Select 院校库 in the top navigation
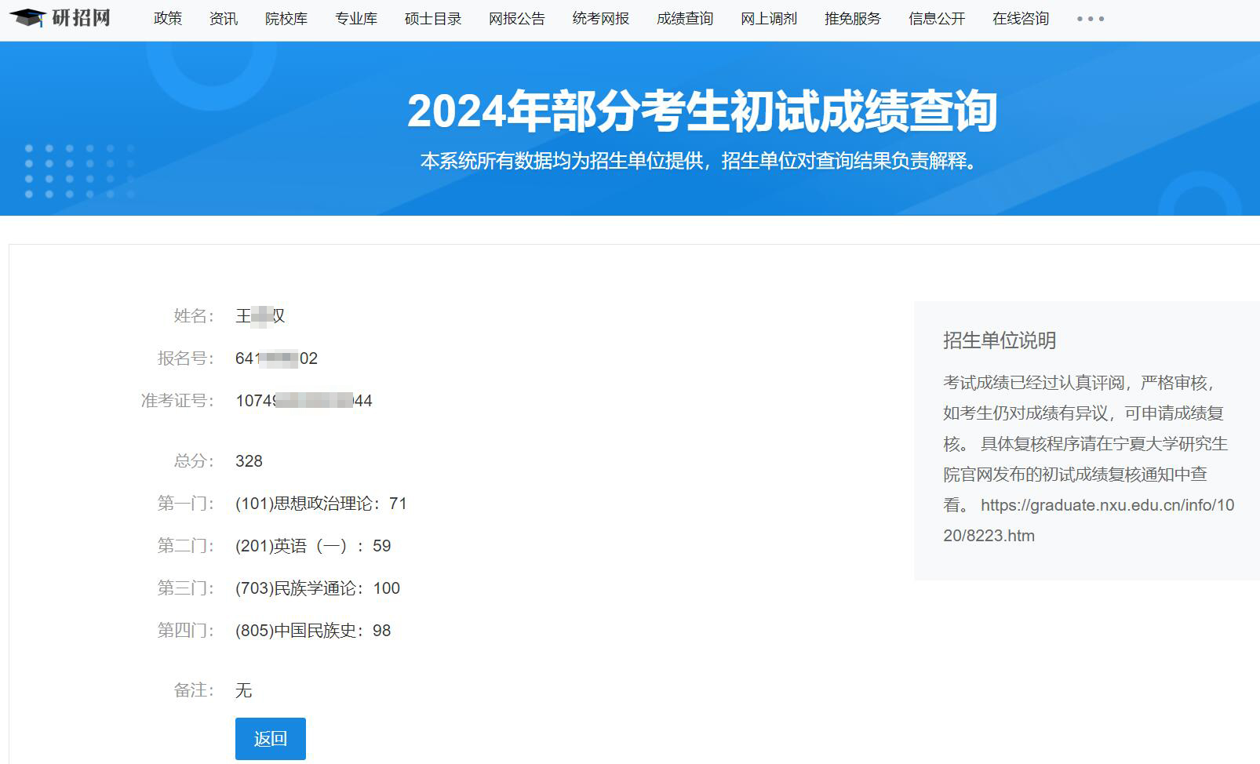 tap(286, 19)
